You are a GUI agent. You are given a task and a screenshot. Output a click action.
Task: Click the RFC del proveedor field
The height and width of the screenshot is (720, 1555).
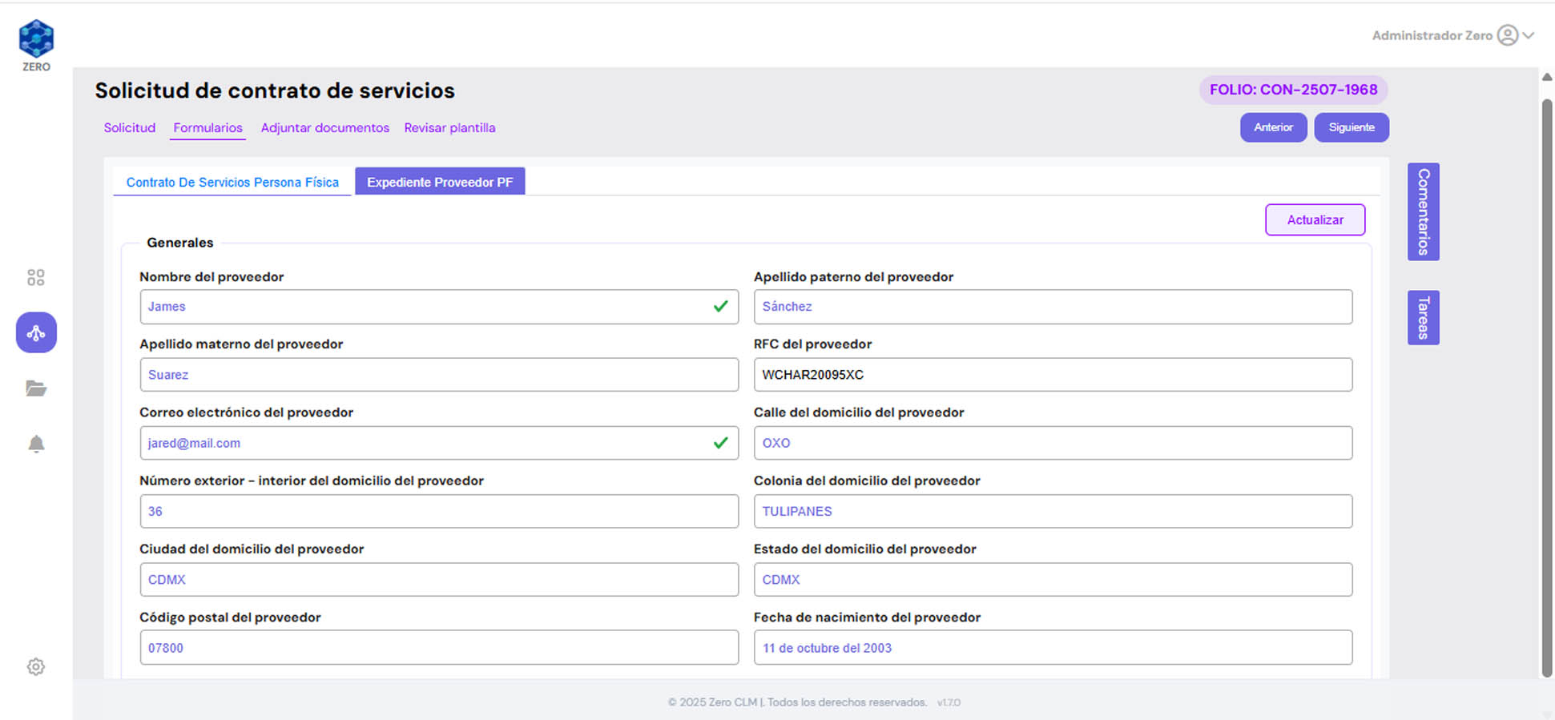1052,375
